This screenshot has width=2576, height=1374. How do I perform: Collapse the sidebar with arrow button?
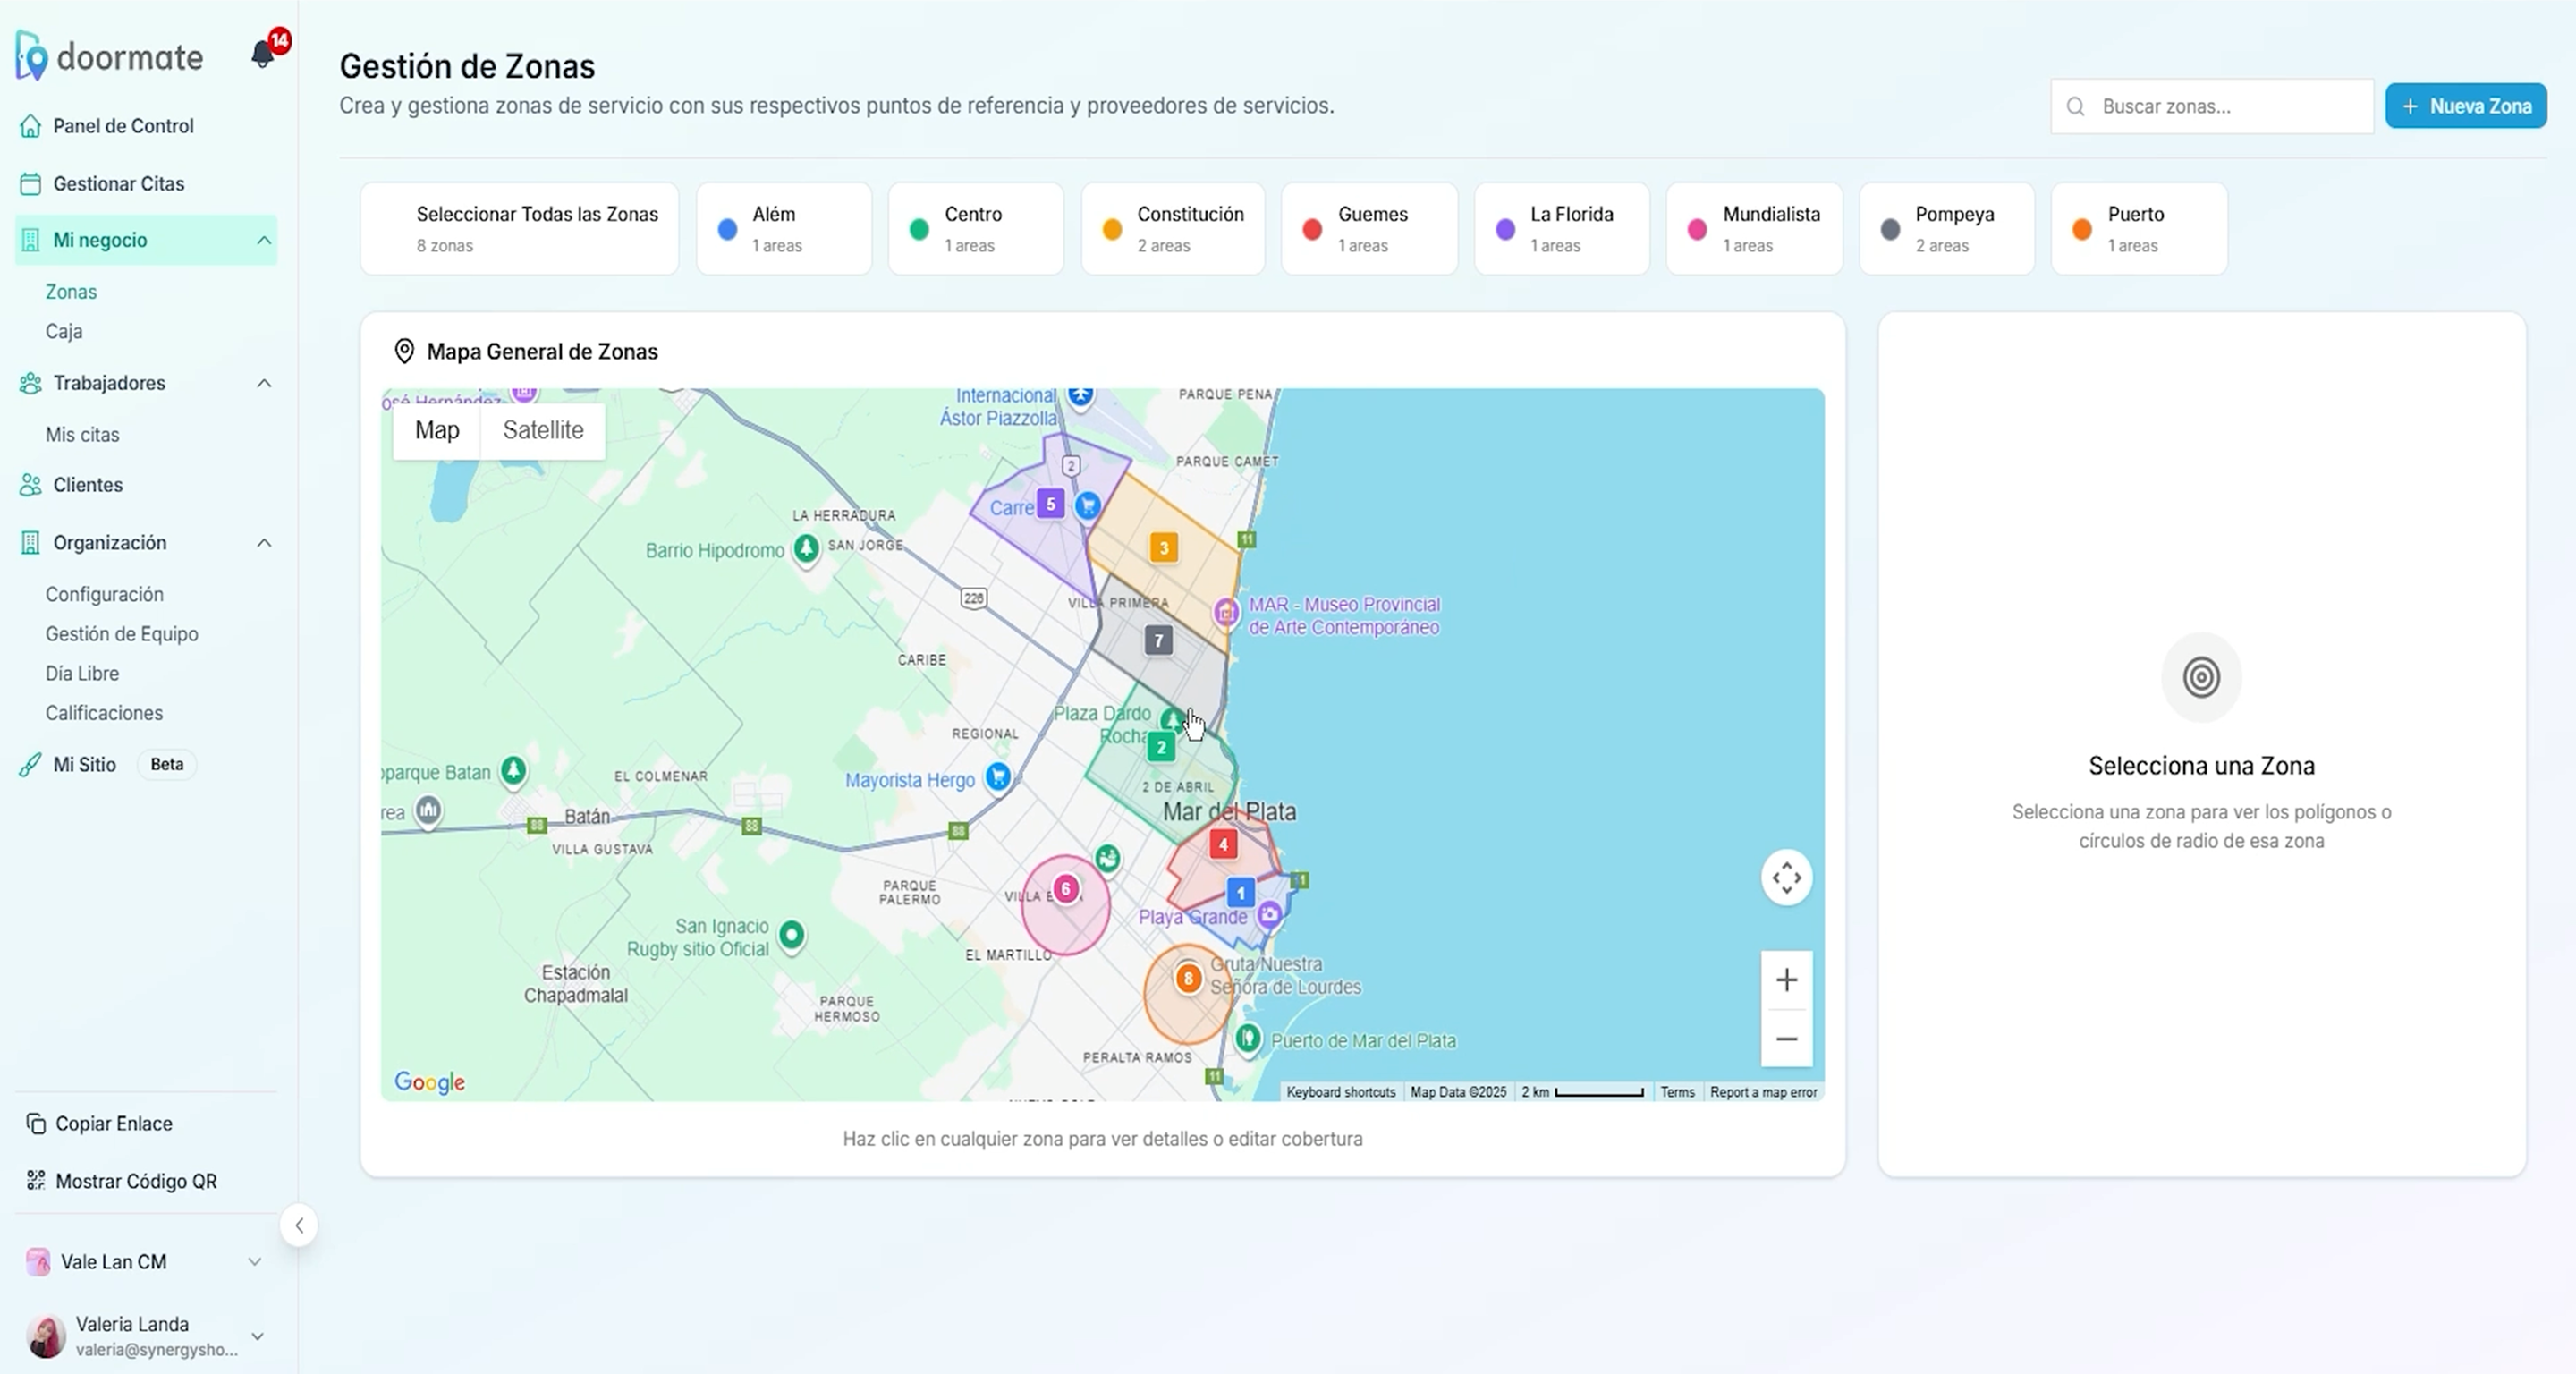(299, 1225)
